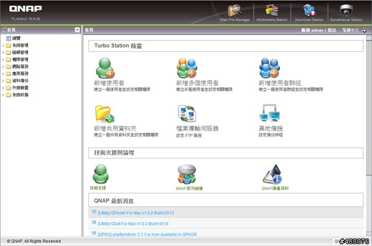Expand the 系統管理 tree folder
The image size is (372, 246).
point(3,45)
